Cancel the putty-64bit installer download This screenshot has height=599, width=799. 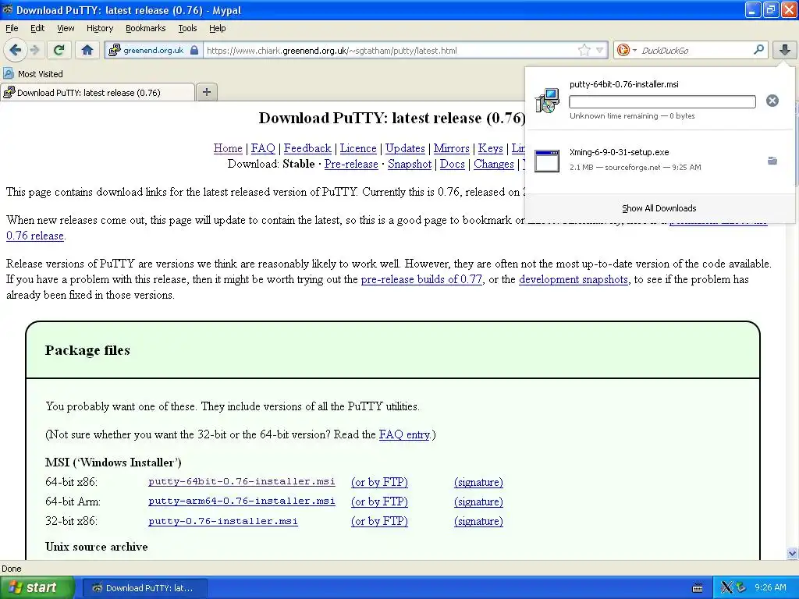coord(772,101)
